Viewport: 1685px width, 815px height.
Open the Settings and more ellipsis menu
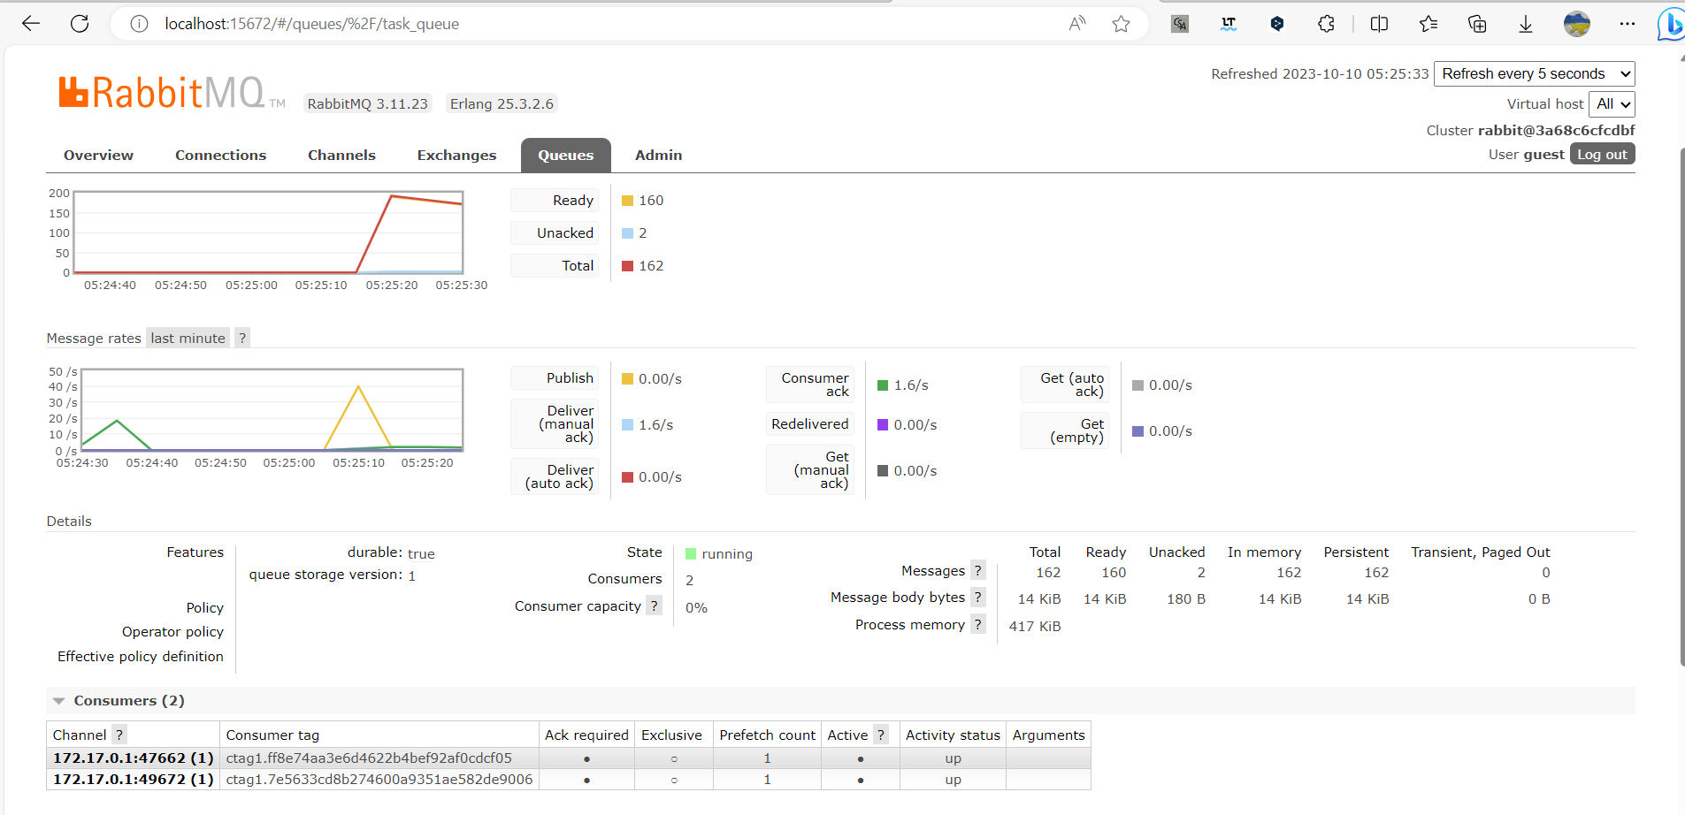click(x=1627, y=24)
